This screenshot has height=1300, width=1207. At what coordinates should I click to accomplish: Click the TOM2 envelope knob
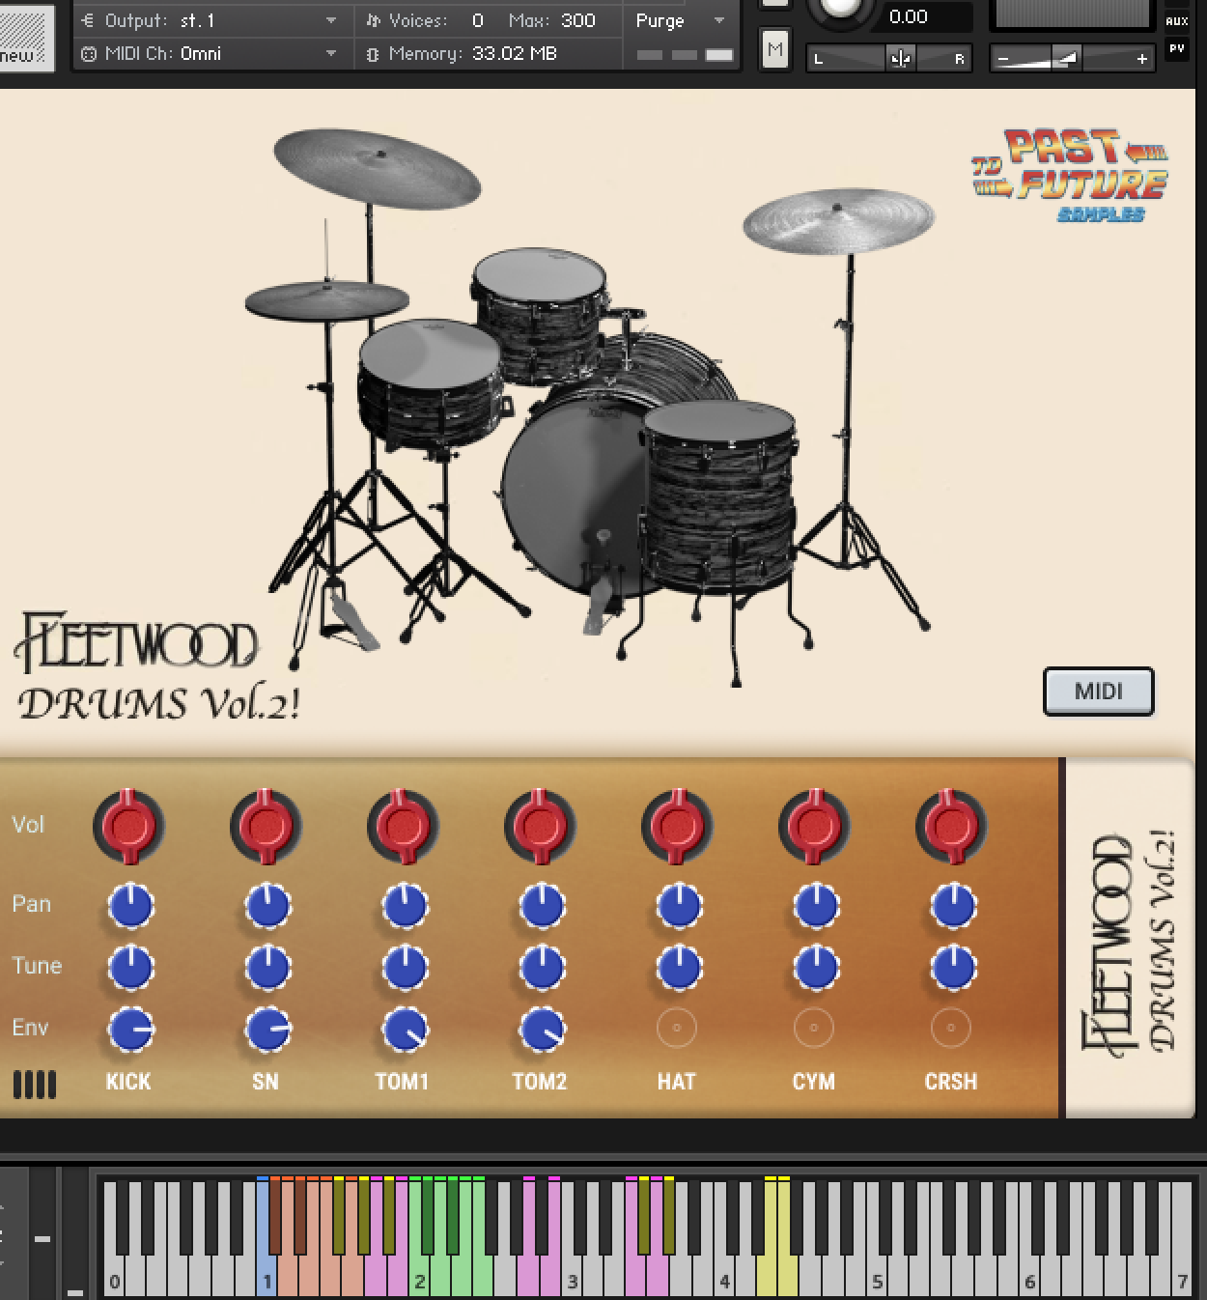pyautogui.click(x=542, y=1030)
